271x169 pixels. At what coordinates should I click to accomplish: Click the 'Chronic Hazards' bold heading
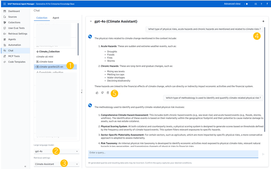pyautogui.click(x=110, y=66)
